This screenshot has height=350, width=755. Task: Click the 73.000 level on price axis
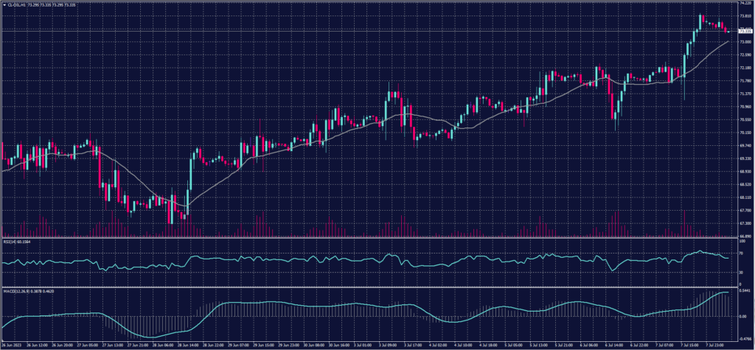tap(743, 42)
